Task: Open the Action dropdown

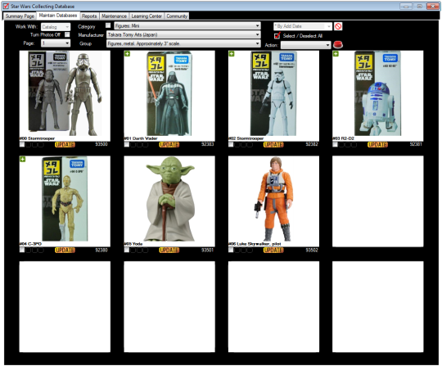Action: (x=306, y=45)
